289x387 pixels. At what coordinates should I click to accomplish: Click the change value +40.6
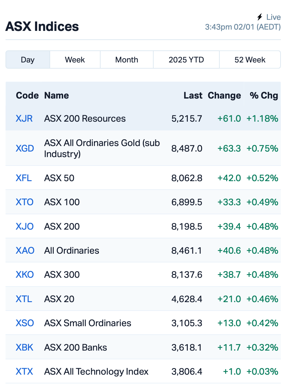pos(229,250)
